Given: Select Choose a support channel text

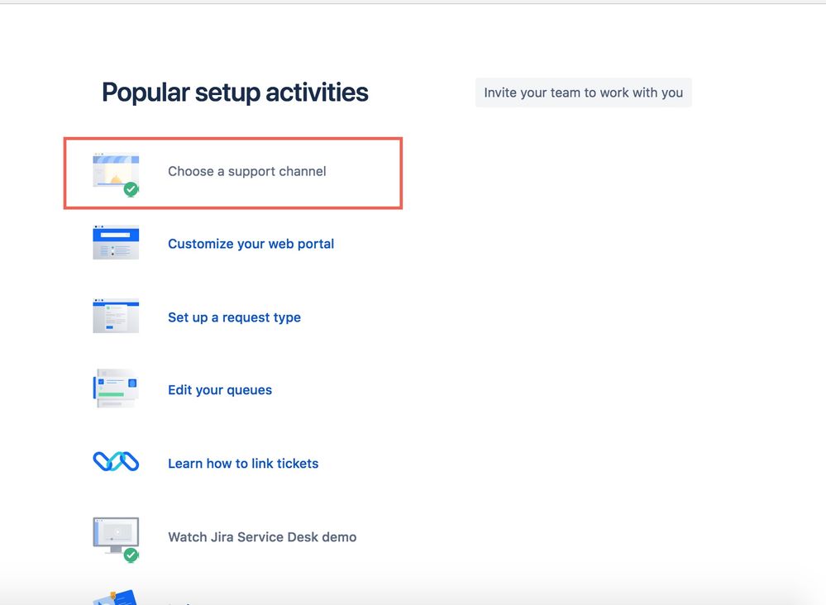Looking at the screenshot, I should tap(247, 171).
